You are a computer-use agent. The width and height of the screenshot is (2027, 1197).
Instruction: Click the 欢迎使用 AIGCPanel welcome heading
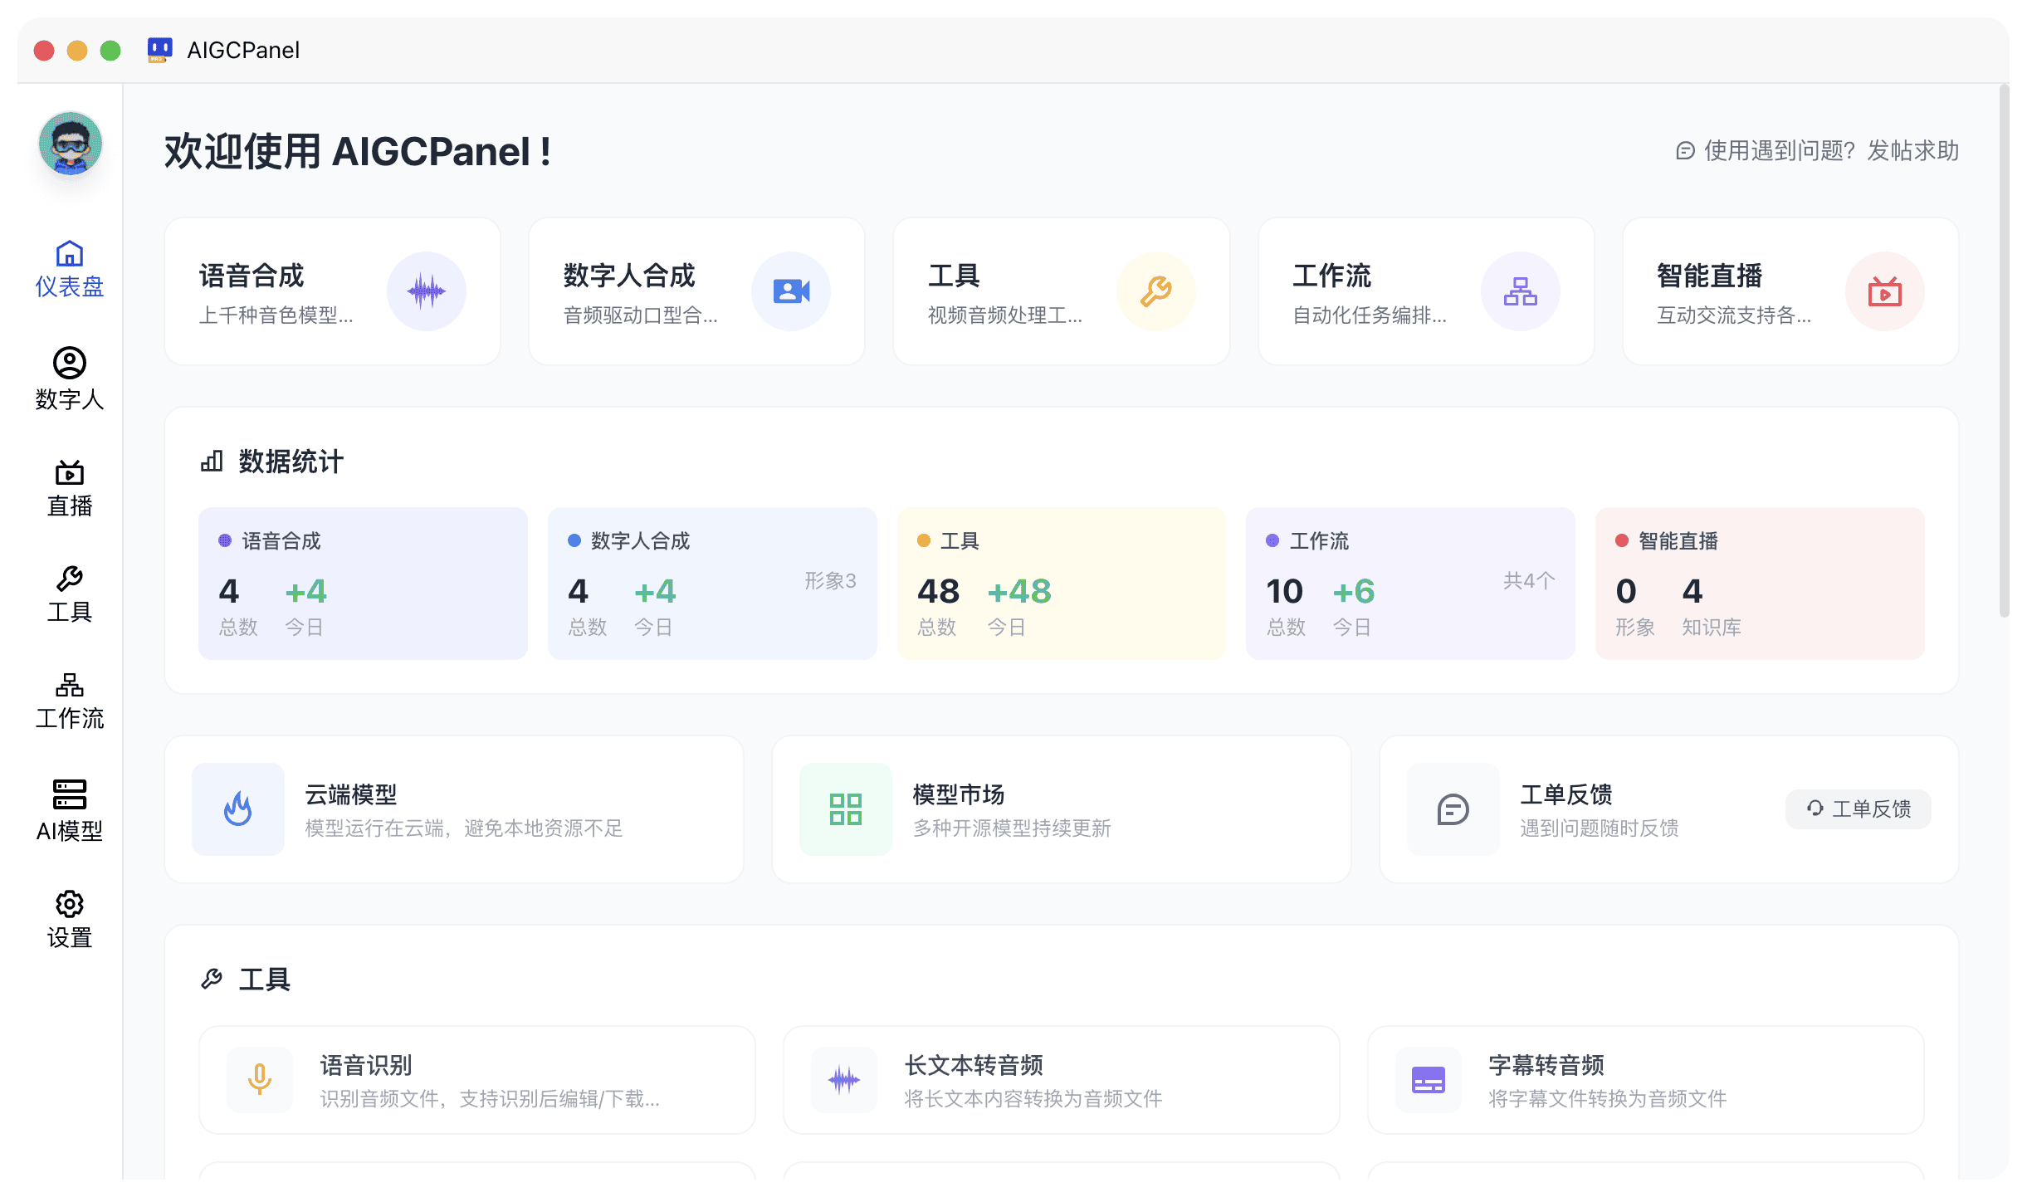[x=358, y=152]
